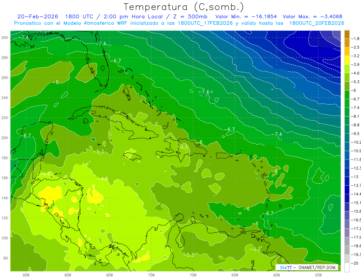Viewport: 361px width, 279px height.
Task: Click the "70W" longitude axis label
Action: coord(193,275)
